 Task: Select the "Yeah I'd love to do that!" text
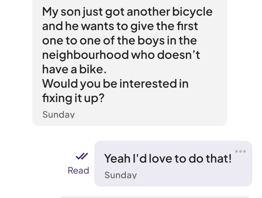pos(168,159)
